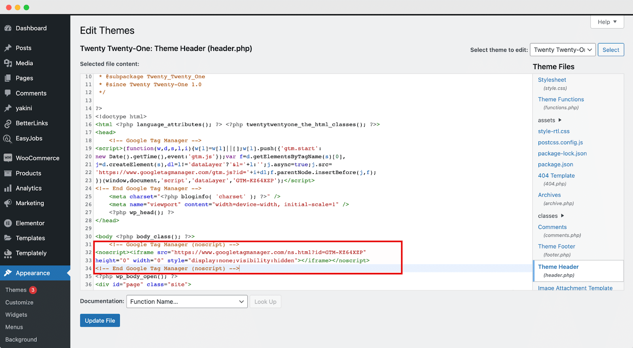
Task: Expand the assets folder
Action: pos(550,120)
